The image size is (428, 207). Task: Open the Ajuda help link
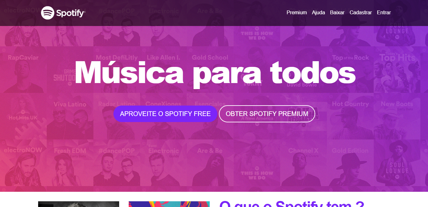coord(318,13)
